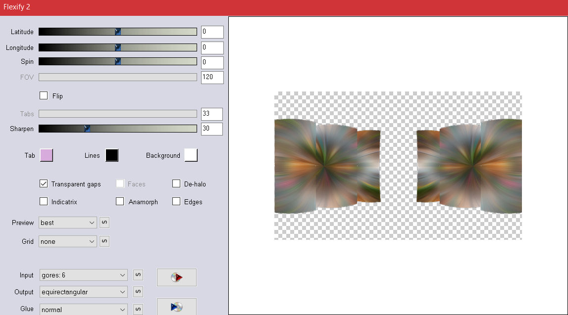Expand the Glue mode dropdown
The width and height of the screenshot is (568, 315).
point(83,310)
